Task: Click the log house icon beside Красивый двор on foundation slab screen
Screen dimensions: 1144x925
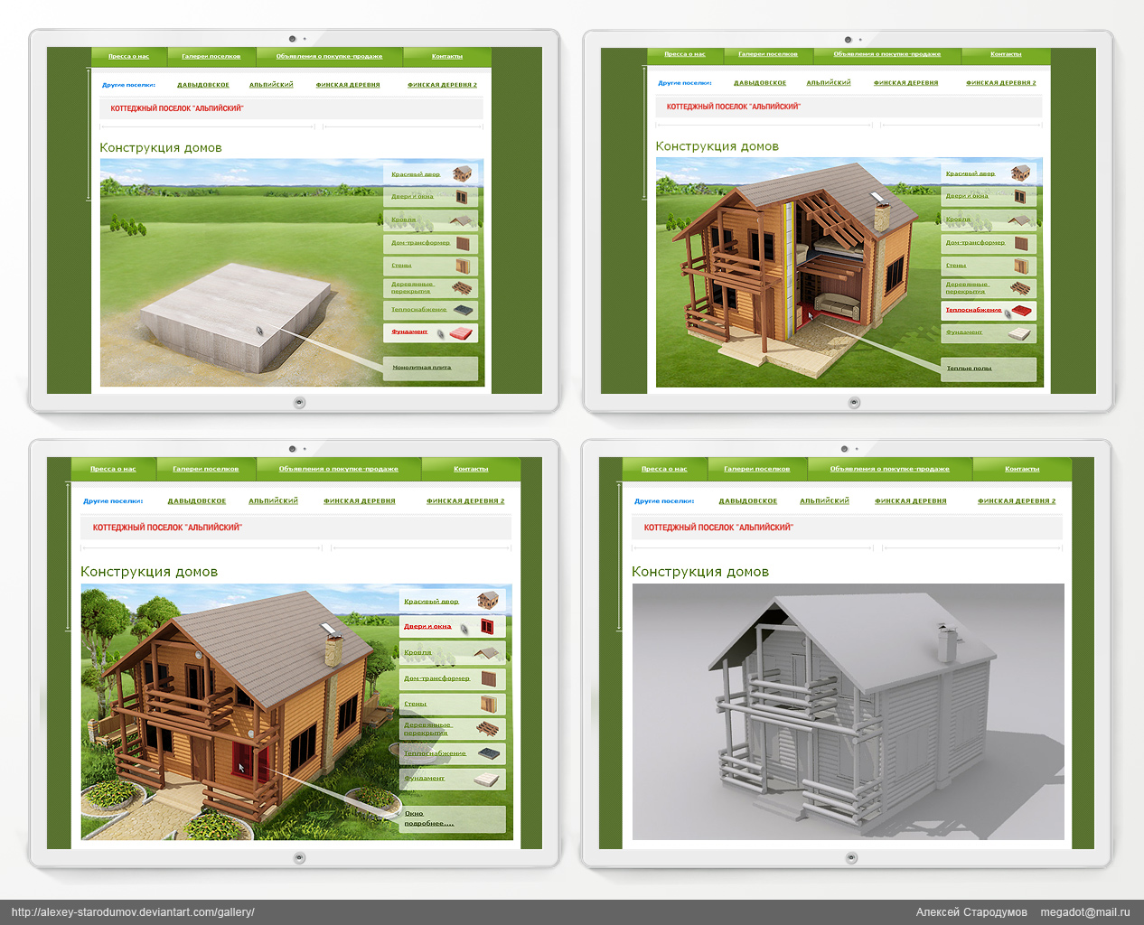Action: click(x=463, y=173)
